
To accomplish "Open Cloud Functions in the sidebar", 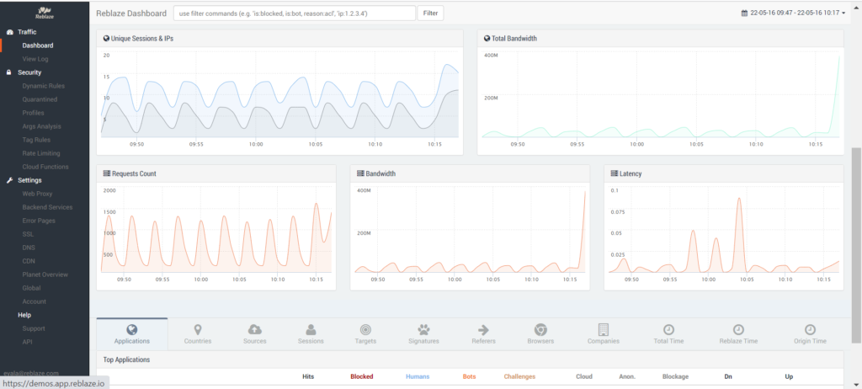I will 45,167.
